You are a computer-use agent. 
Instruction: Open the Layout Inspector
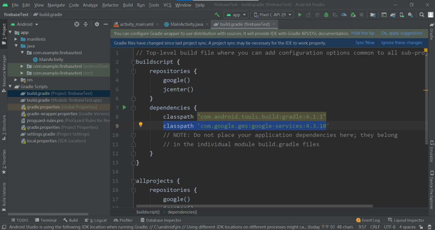click(406, 220)
